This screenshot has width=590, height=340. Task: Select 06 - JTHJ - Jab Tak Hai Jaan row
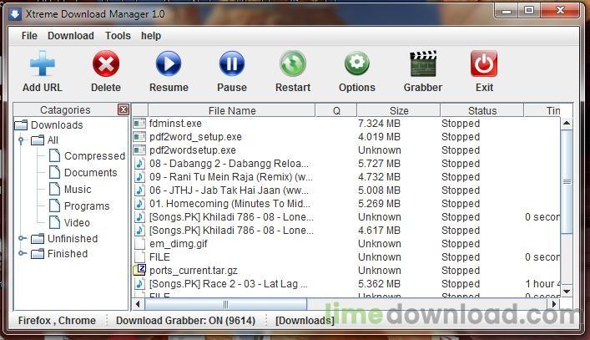coord(345,190)
